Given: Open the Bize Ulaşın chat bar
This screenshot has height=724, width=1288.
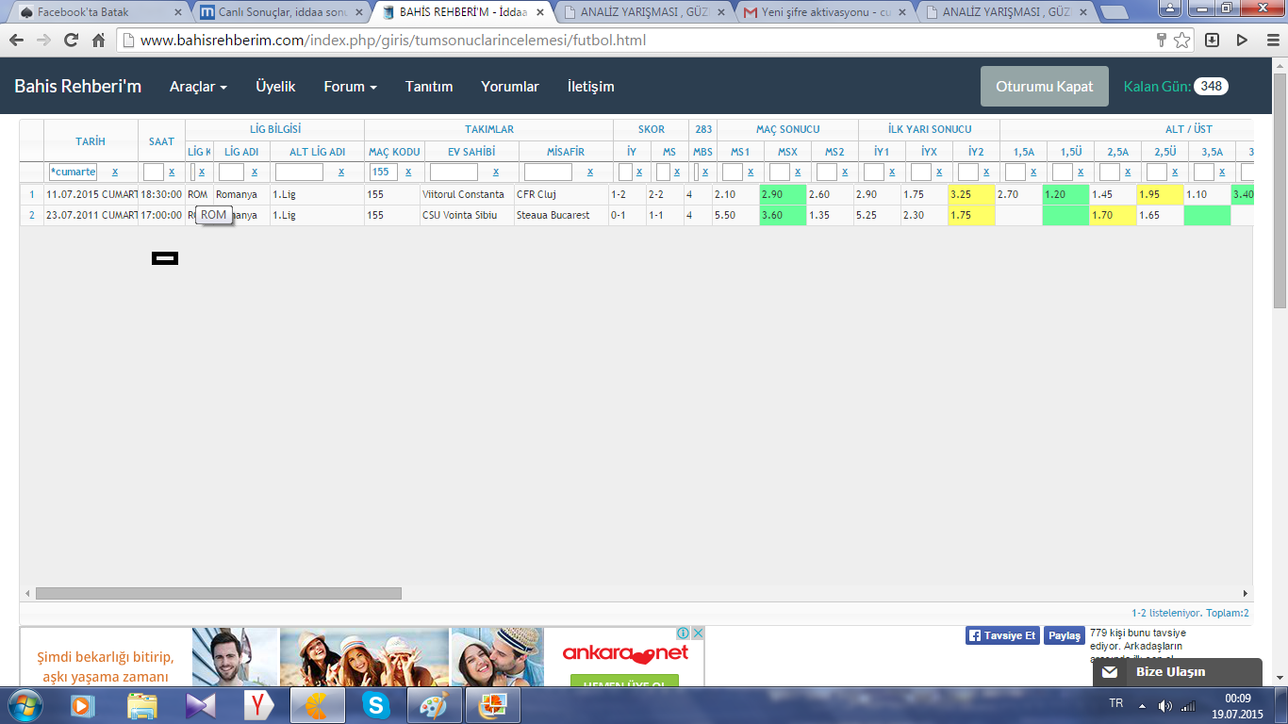Looking at the screenshot, I should [x=1178, y=672].
